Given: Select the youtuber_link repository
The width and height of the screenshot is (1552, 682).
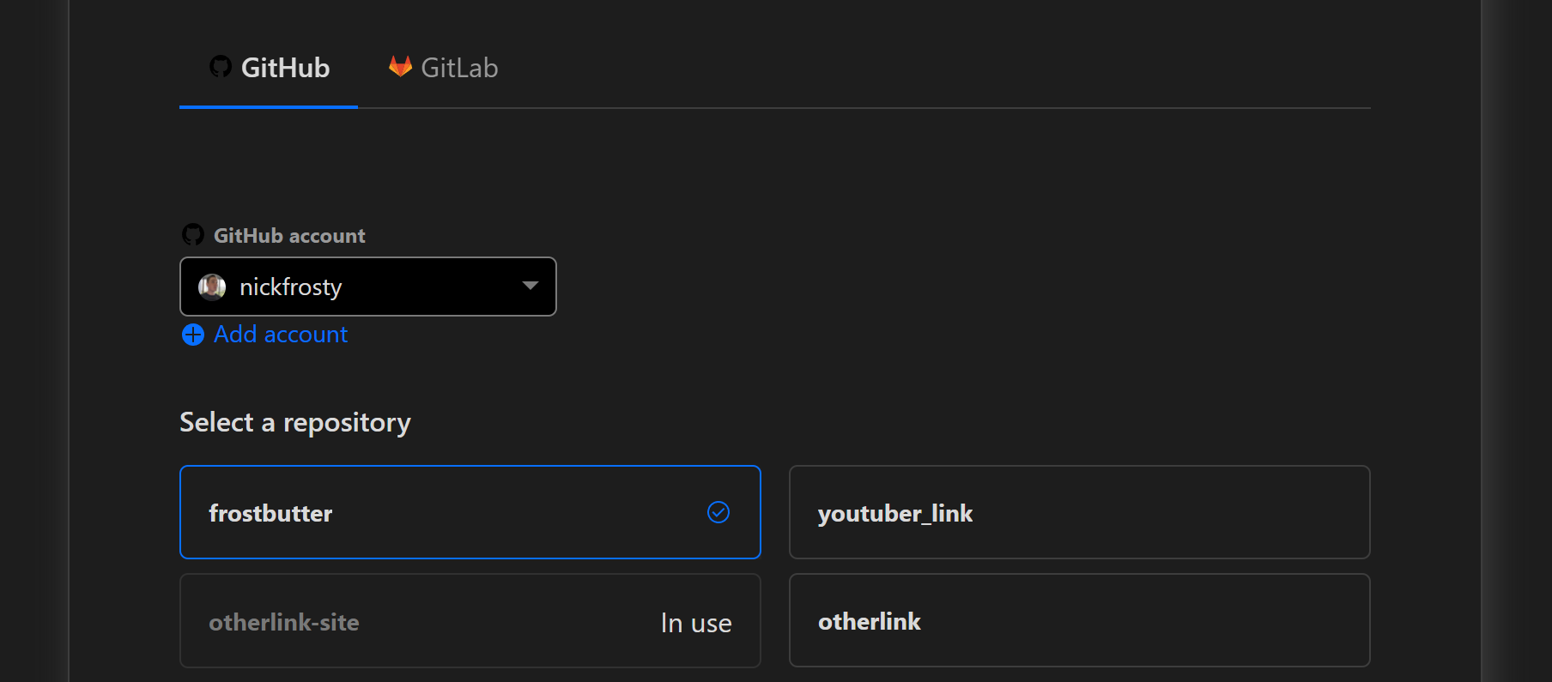Looking at the screenshot, I should pos(1079,512).
